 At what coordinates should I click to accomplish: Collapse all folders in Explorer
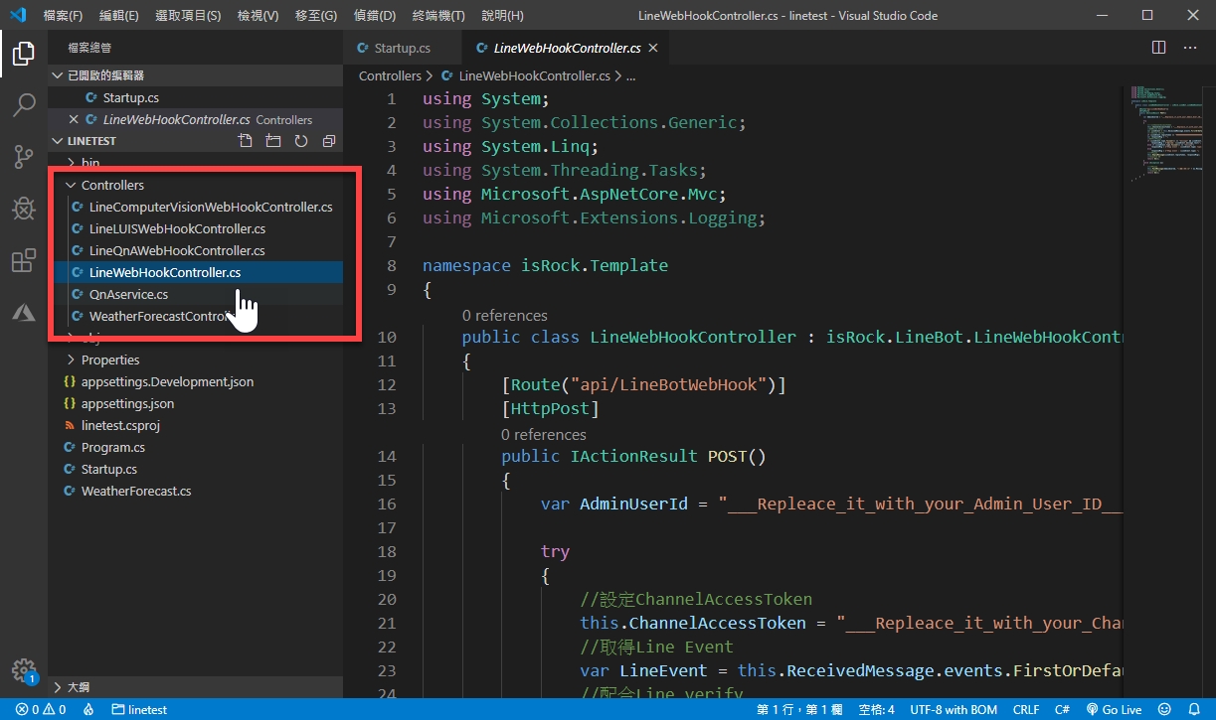[329, 141]
